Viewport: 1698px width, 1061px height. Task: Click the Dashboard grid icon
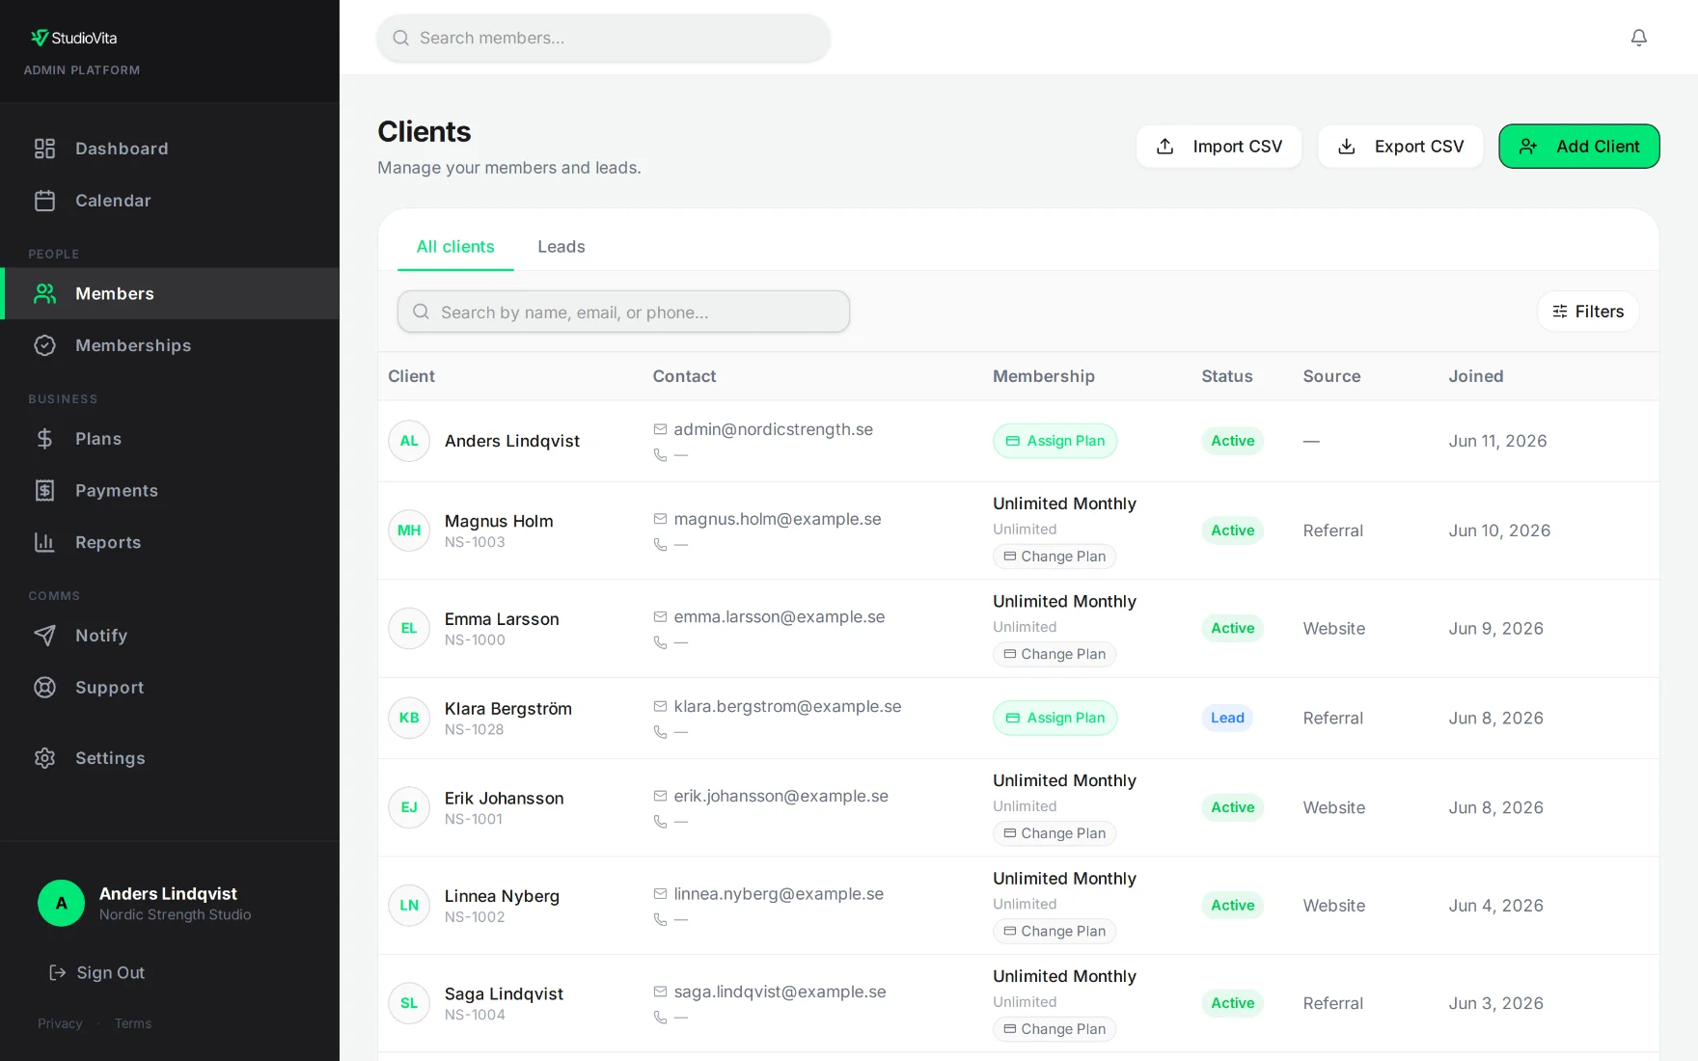click(x=44, y=149)
